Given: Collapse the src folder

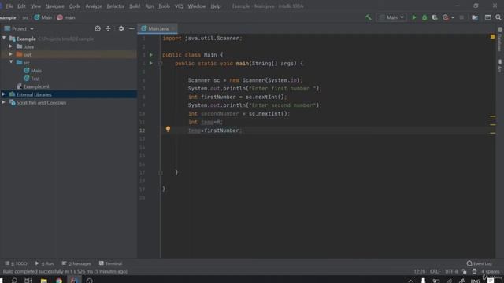Looking at the screenshot, I should [x=11, y=62].
